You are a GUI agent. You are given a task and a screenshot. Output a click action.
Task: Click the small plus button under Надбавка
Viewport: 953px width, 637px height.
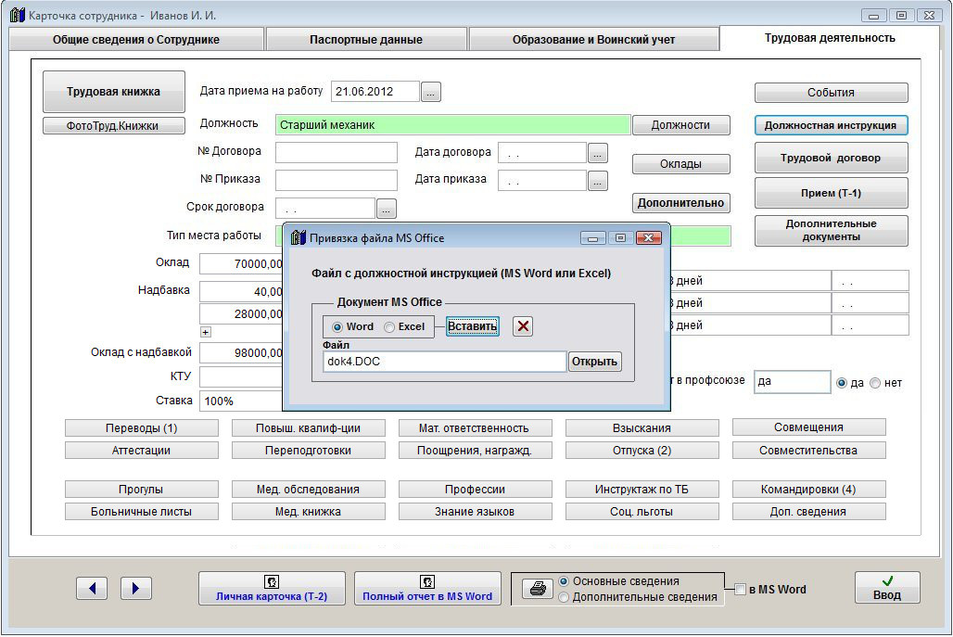pos(206,332)
